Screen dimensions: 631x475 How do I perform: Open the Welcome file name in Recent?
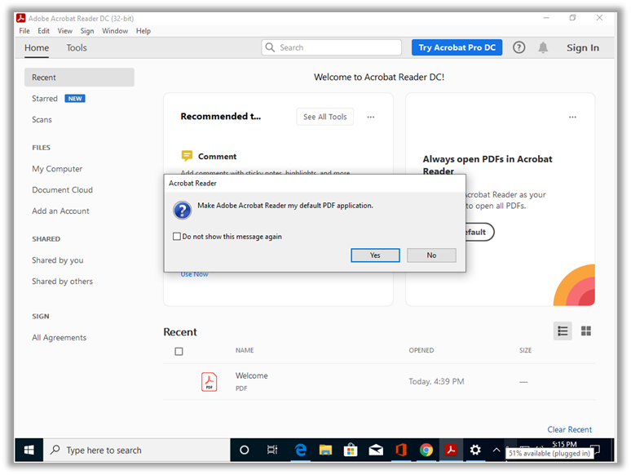coord(252,375)
